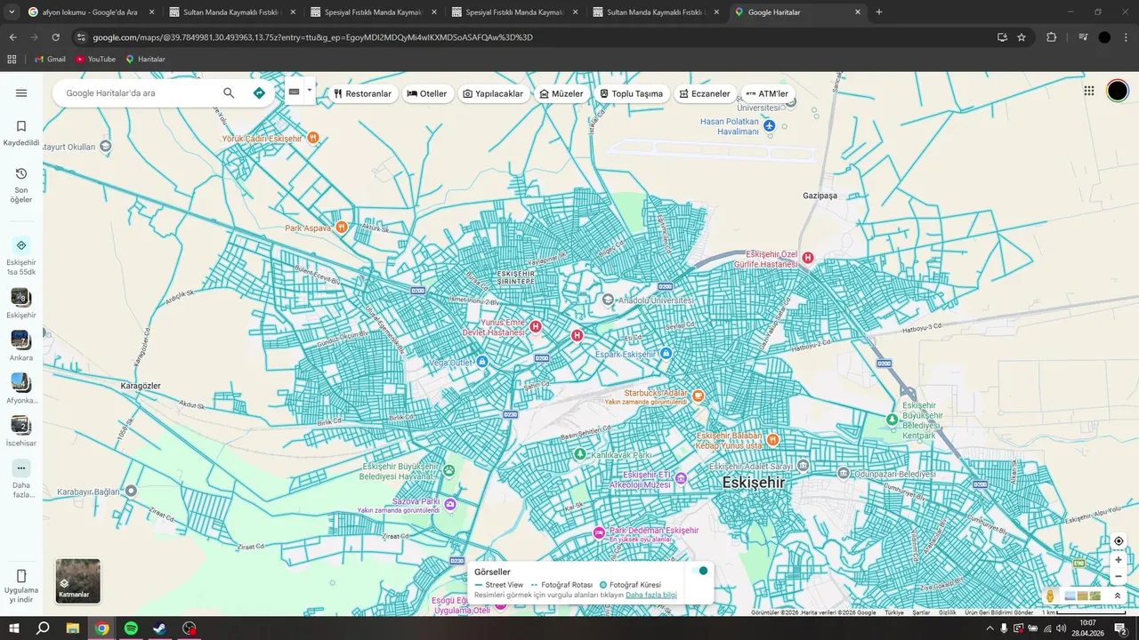The height and width of the screenshot is (640, 1139).
Task: Open the input tool keyboard dropdown arrow
Action: [310, 90]
